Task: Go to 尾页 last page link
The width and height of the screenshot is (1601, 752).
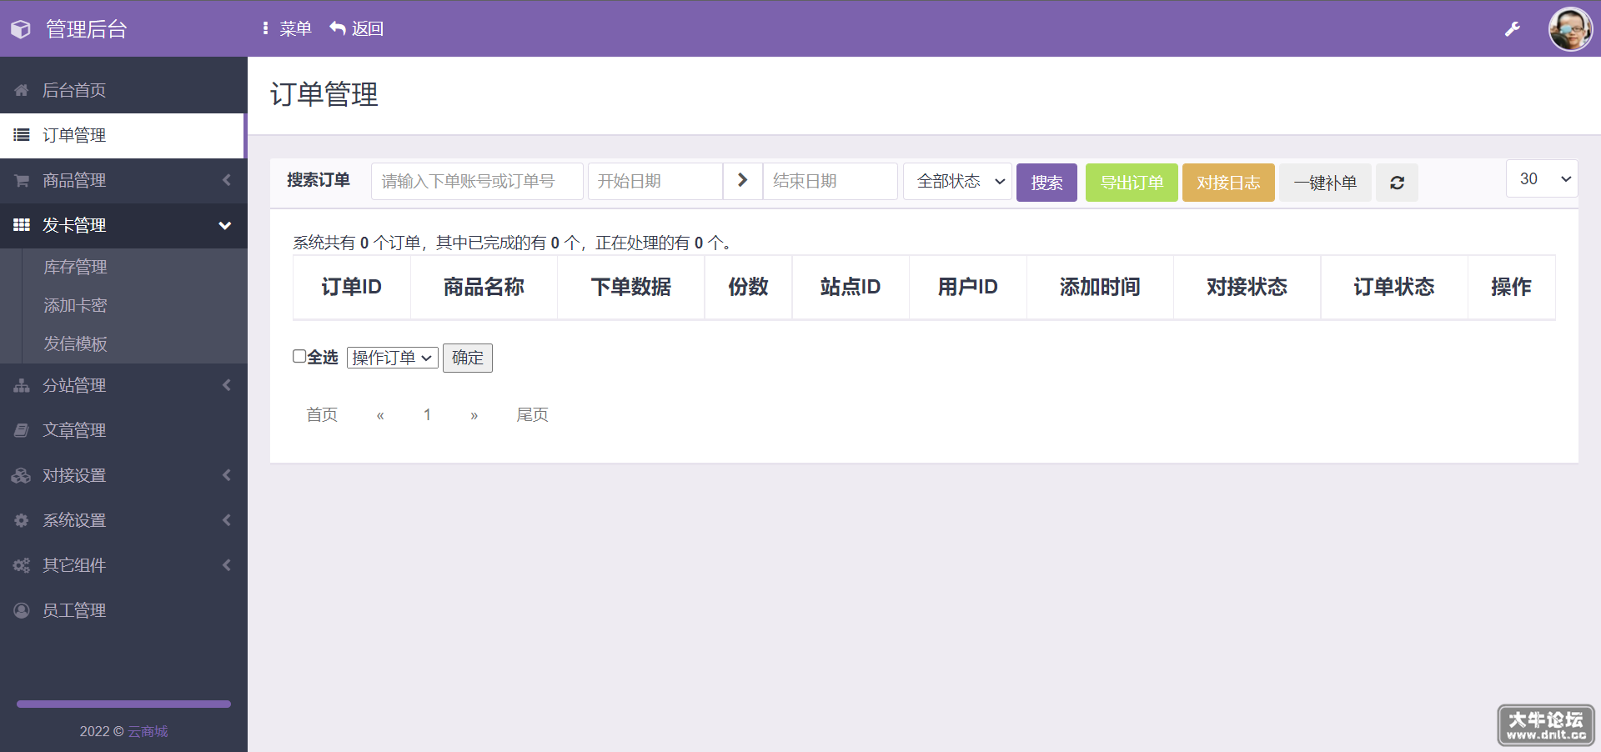Action: click(x=532, y=414)
